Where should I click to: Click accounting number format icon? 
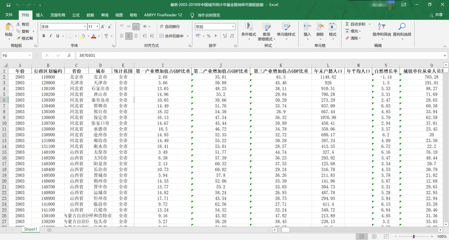tap(198, 36)
